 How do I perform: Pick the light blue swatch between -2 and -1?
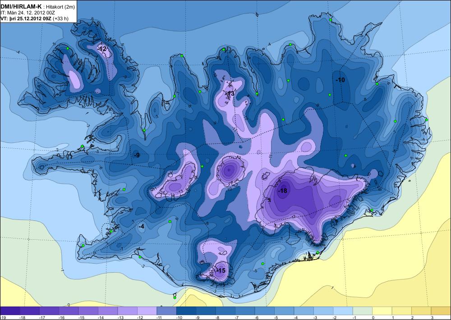(343, 311)
